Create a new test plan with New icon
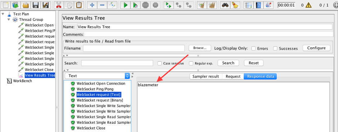 (x=5, y=5)
